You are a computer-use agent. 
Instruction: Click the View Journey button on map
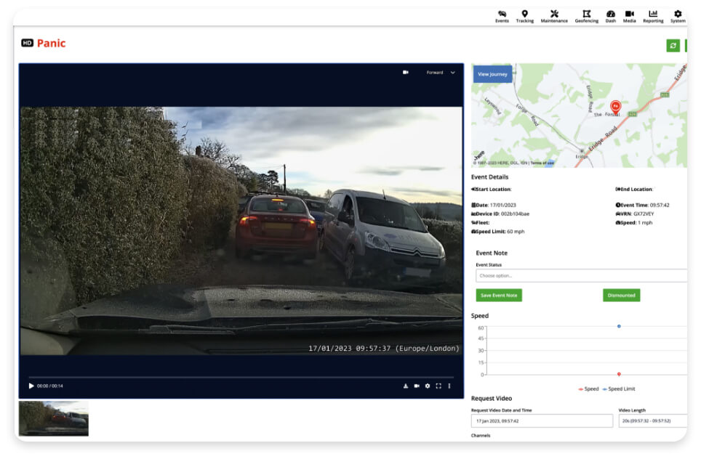point(493,74)
